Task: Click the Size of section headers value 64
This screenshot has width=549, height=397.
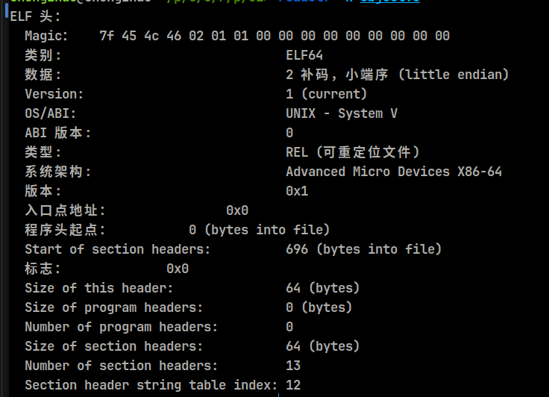Action: point(293,346)
